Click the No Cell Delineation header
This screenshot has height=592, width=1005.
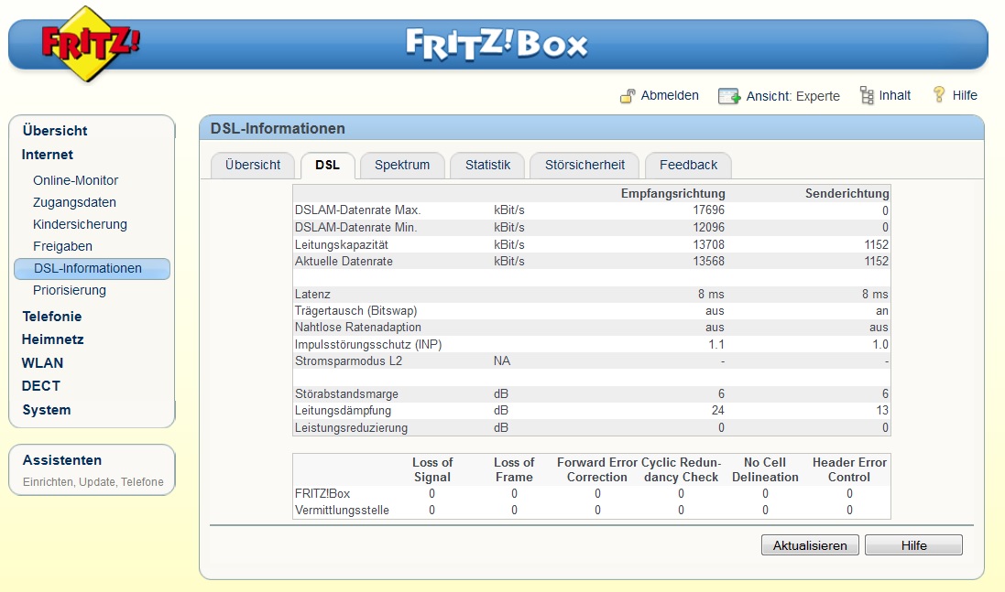point(765,469)
